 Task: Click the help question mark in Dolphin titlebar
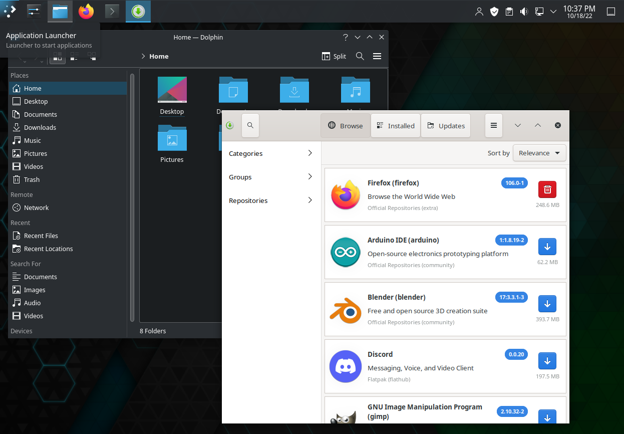346,37
